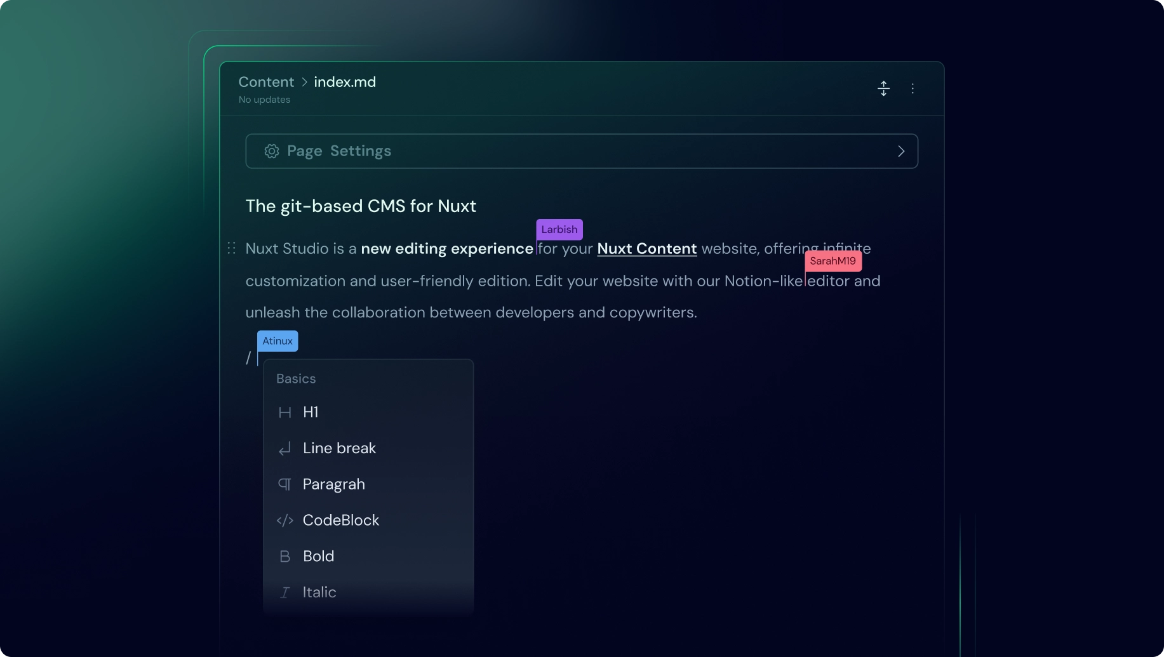1164x657 pixels.
Task: Click the Atinux collaborator tag
Action: (x=277, y=341)
